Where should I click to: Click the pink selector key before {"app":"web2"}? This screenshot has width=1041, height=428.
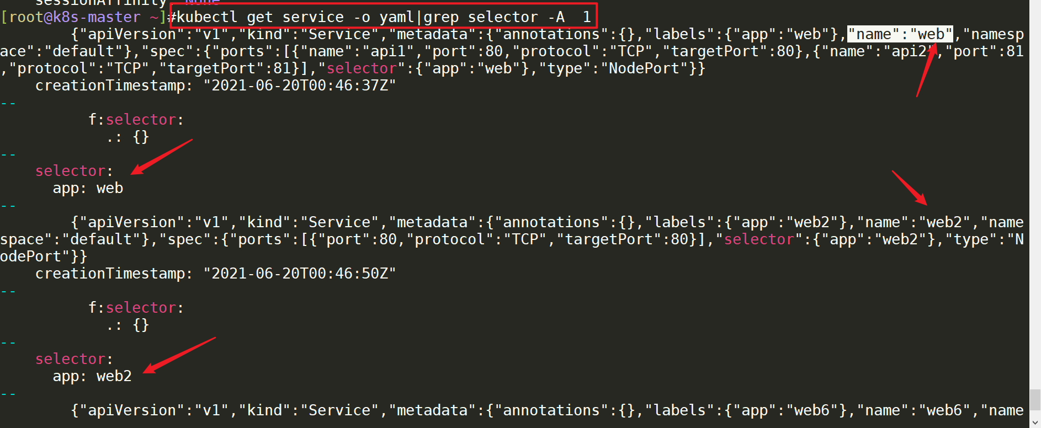coord(759,239)
